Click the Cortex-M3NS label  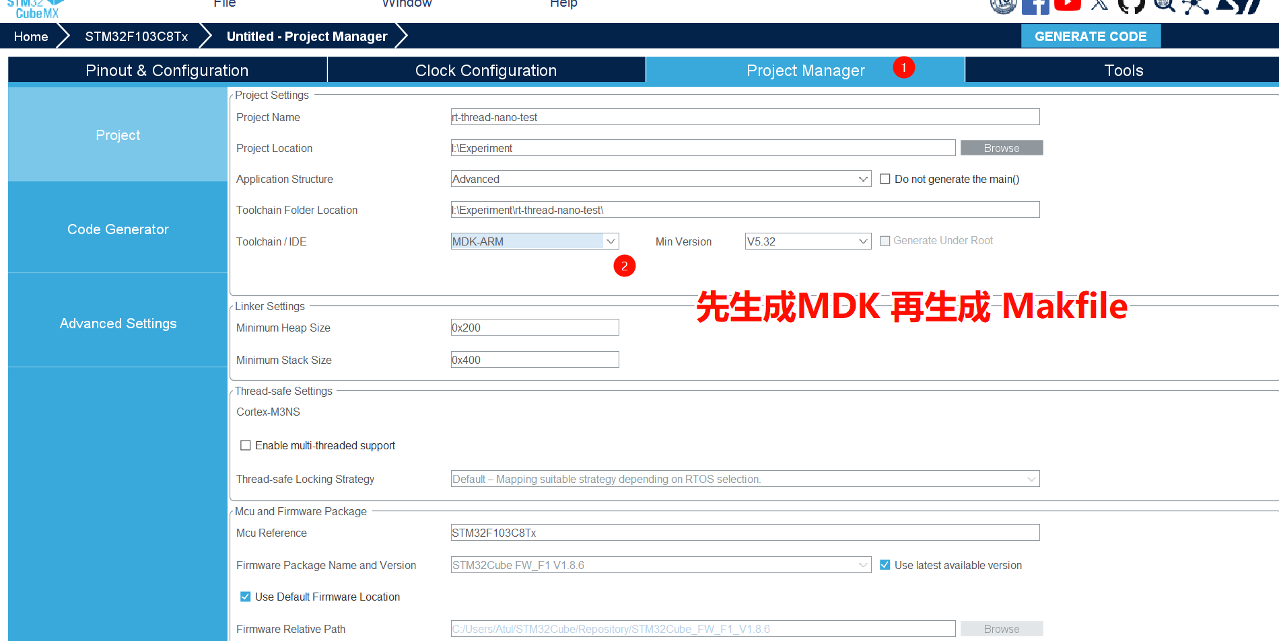click(268, 412)
